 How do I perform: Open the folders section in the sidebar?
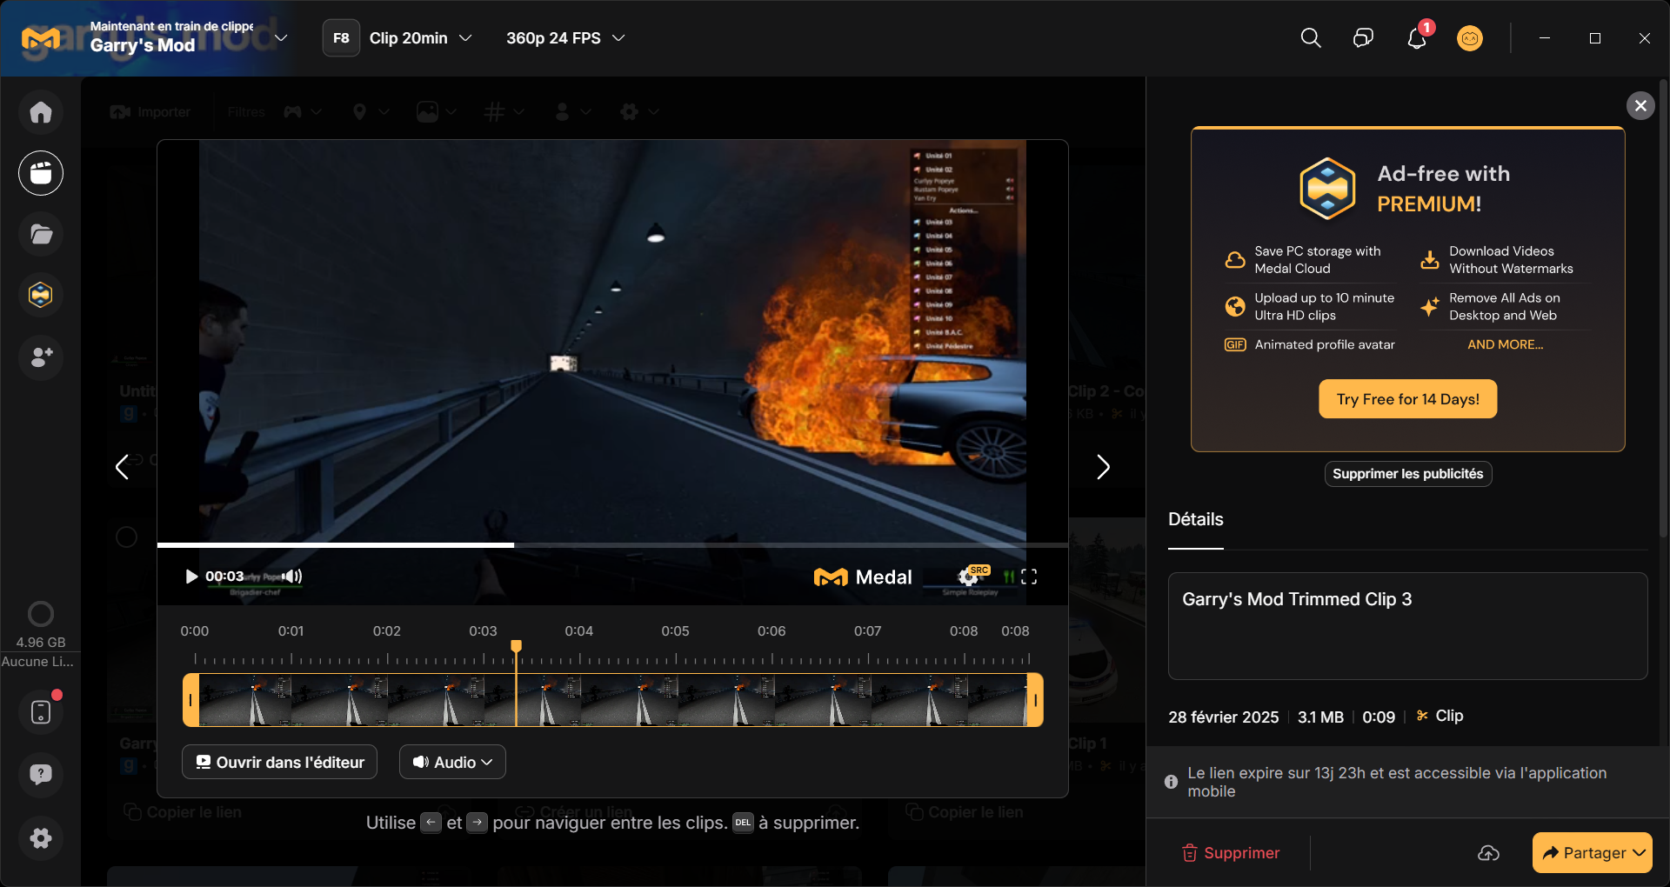tap(41, 234)
